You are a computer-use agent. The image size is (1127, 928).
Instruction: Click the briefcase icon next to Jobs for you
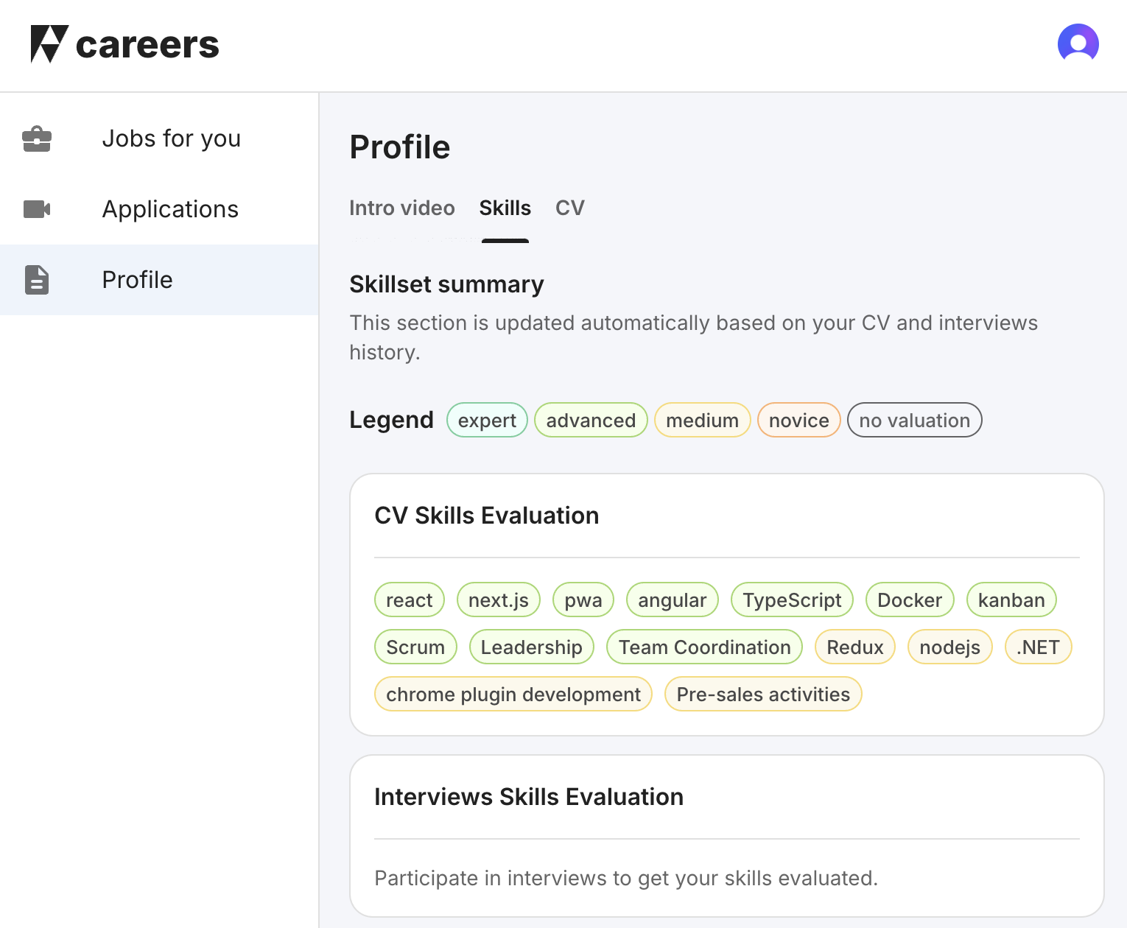click(37, 138)
